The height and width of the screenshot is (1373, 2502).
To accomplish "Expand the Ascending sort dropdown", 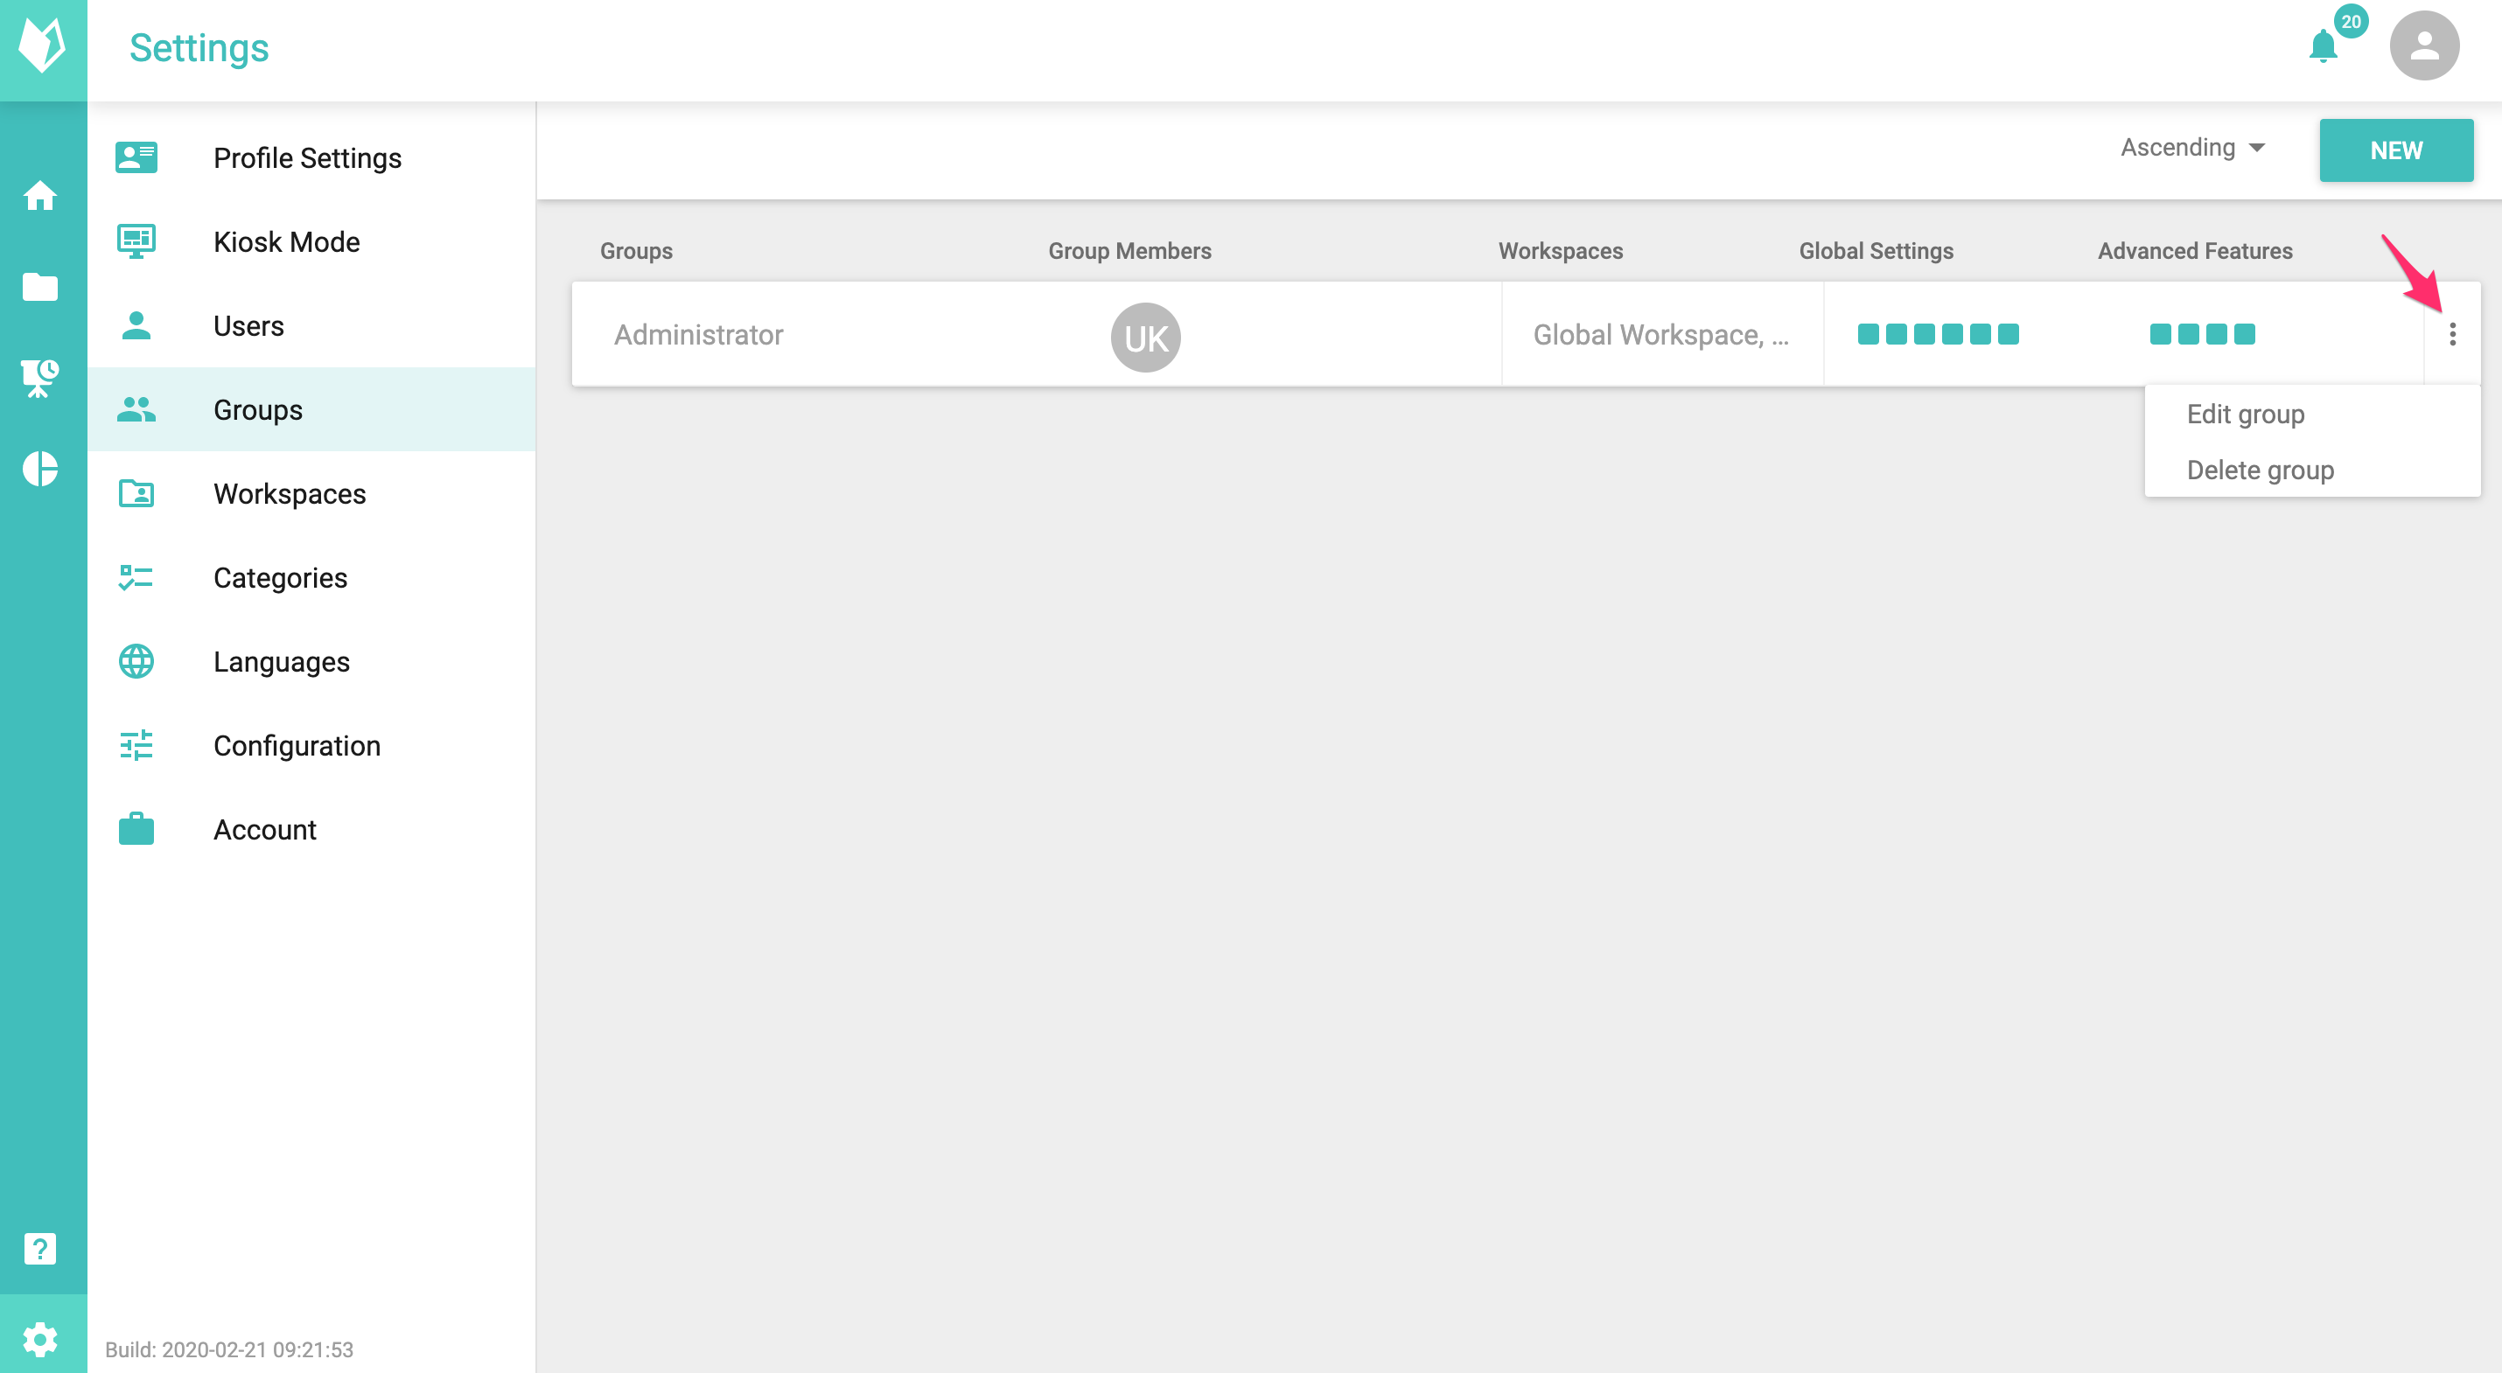I will pos(2193,148).
